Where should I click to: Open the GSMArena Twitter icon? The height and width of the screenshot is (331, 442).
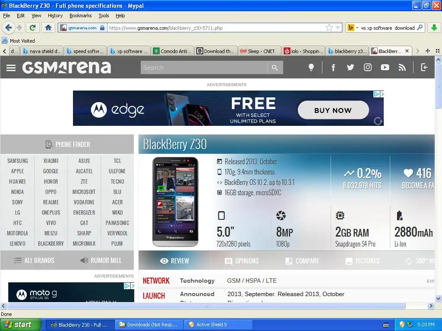(x=350, y=67)
